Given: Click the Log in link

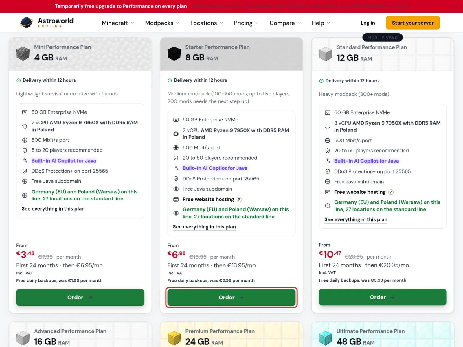Looking at the screenshot, I should point(368,23).
